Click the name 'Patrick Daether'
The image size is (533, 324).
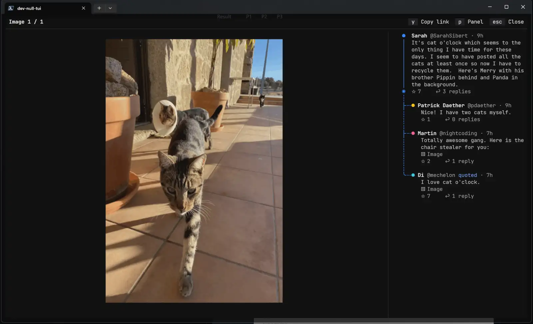(441, 105)
